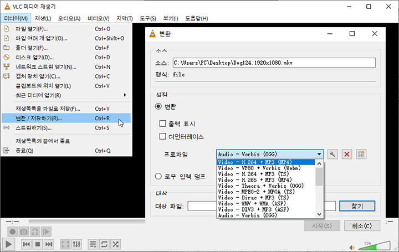
Task: Expand 최근 미디어 열기 submenu arrow
Action: coord(125,95)
